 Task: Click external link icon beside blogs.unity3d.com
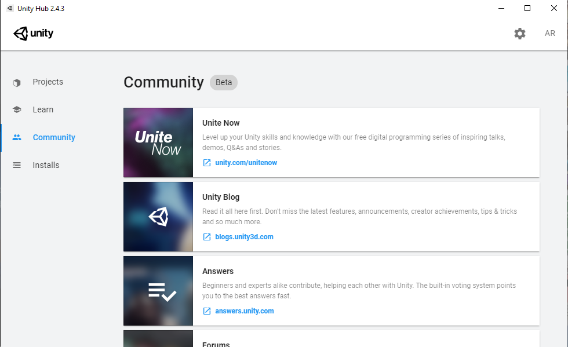click(x=207, y=237)
